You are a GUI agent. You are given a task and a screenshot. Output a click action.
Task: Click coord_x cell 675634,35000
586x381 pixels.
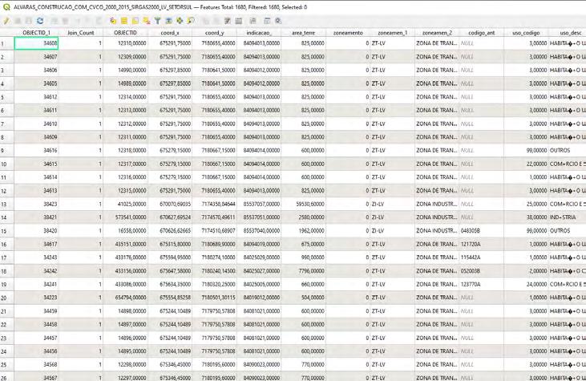click(x=170, y=285)
